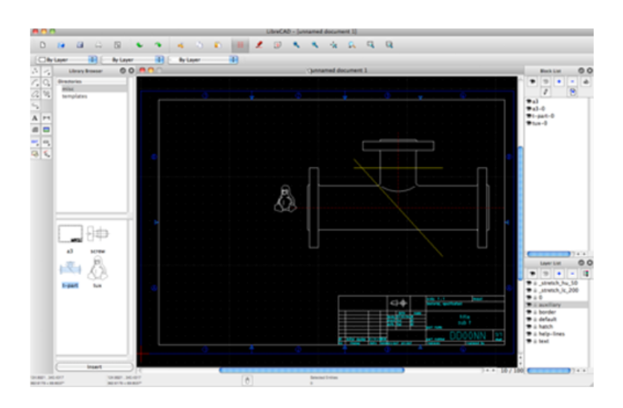Click the Zoom Panning icon
The width and height of the screenshot is (623, 408).
pyautogui.click(x=389, y=45)
